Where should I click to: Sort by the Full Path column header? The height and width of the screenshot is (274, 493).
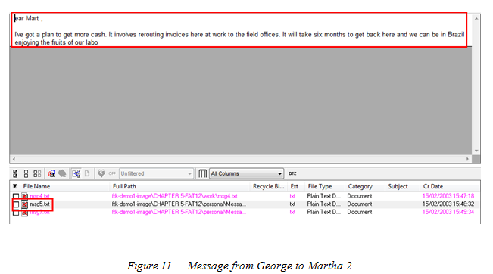click(124, 186)
